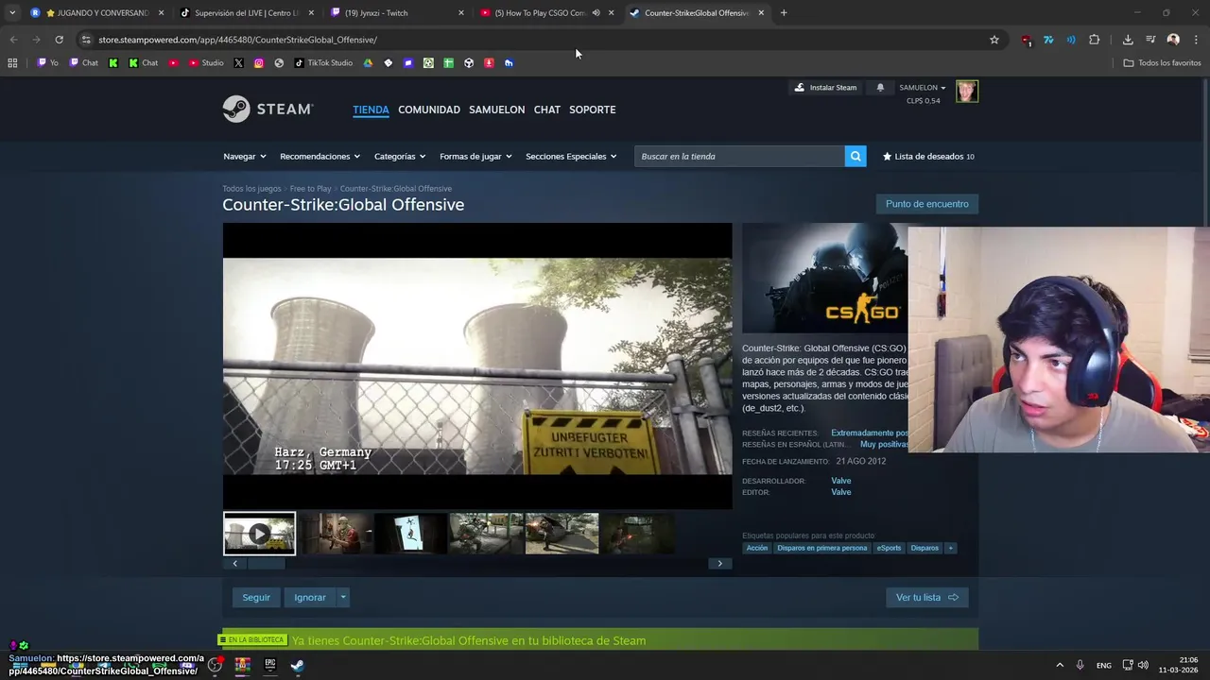The width and height of the screenshot is (1210, 680).
Task: Click the store search magnifier button
Action: click(x=856, y=156)
